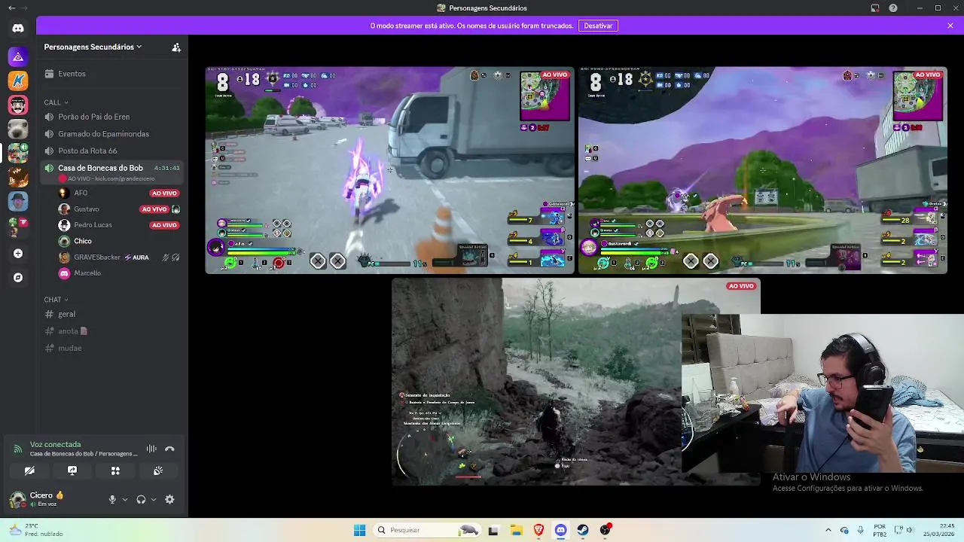Screen dimensions: 964x542
Task: Open audio output options chevron
Action: coord(154,499)
